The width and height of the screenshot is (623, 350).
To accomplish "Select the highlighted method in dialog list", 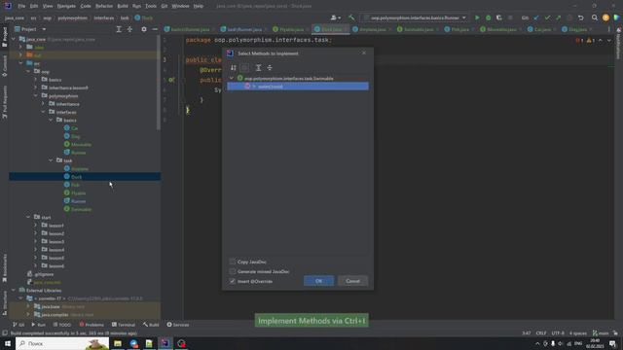I will (298, 87).
